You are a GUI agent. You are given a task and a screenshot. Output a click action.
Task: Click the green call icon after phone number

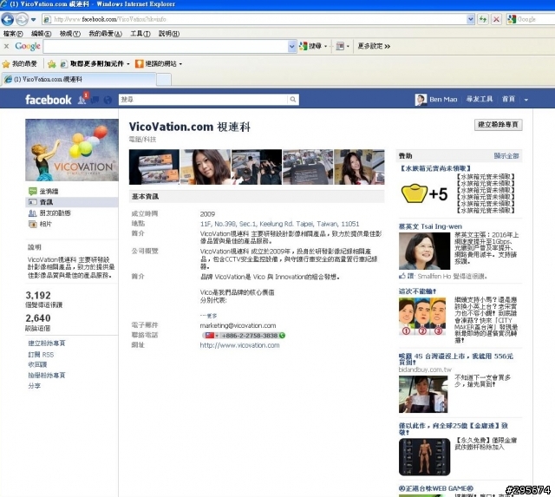click(x=282, y=336)
